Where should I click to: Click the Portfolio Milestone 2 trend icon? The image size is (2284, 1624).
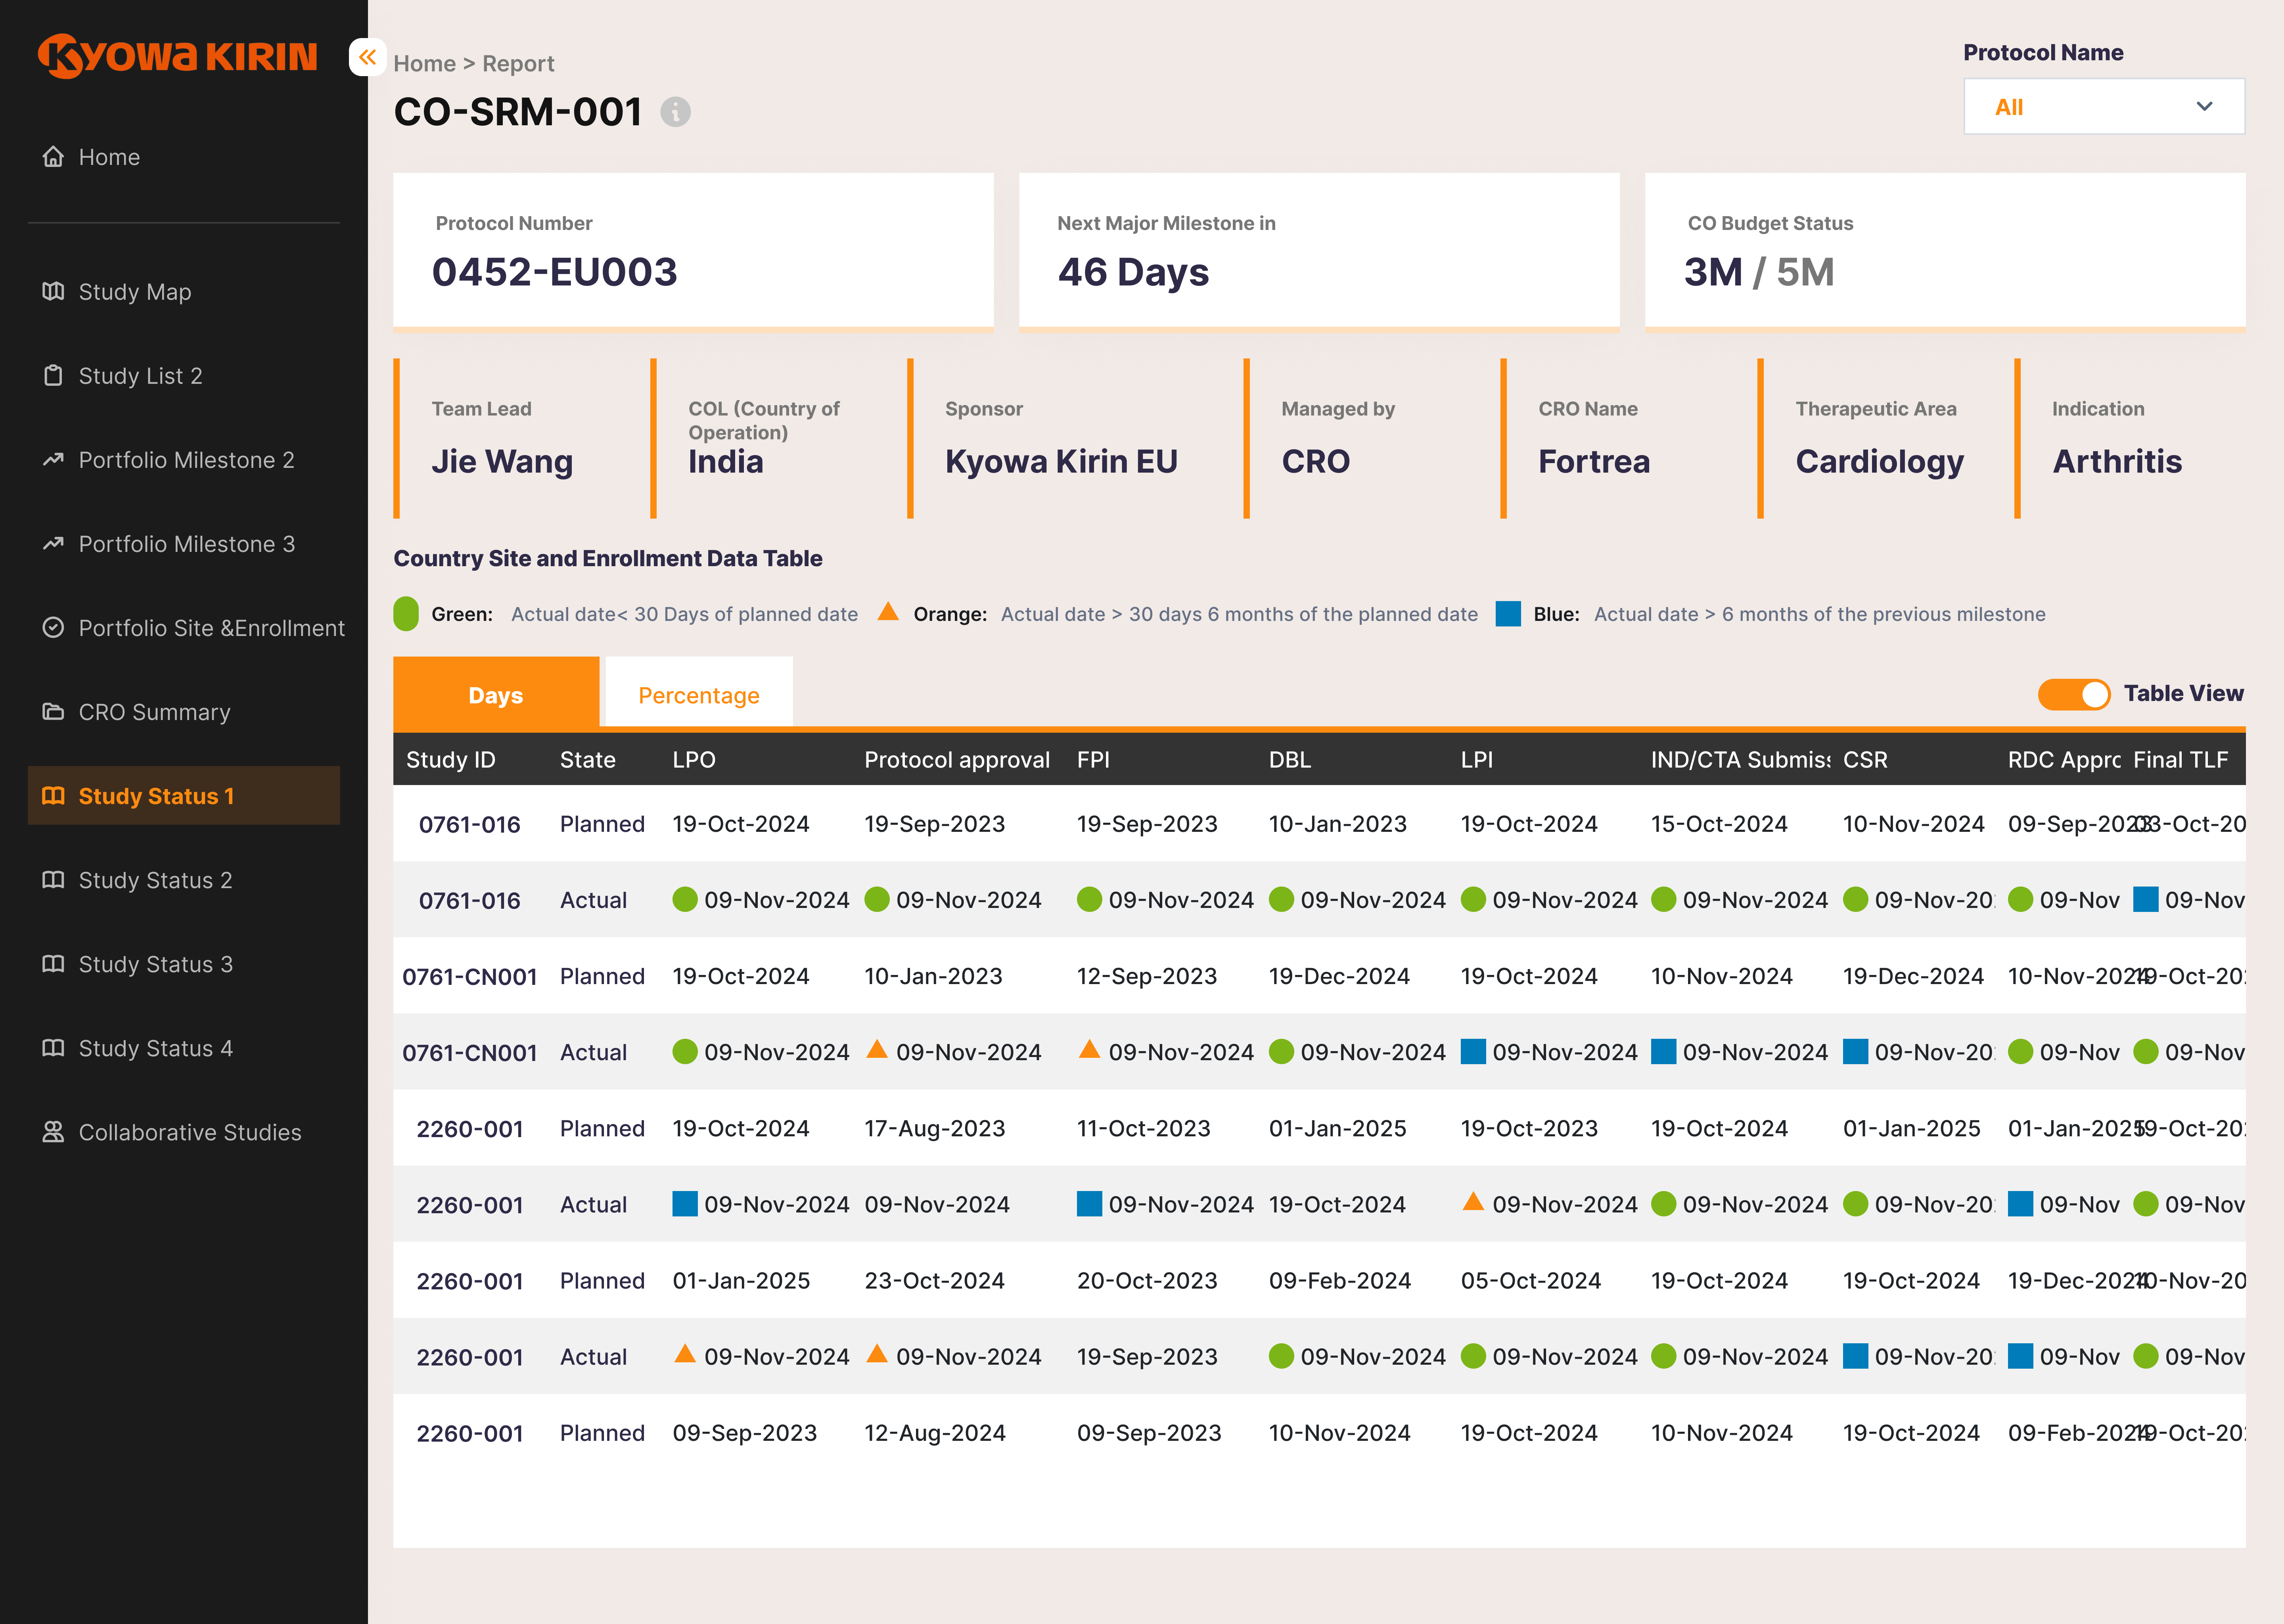point(53,459)
